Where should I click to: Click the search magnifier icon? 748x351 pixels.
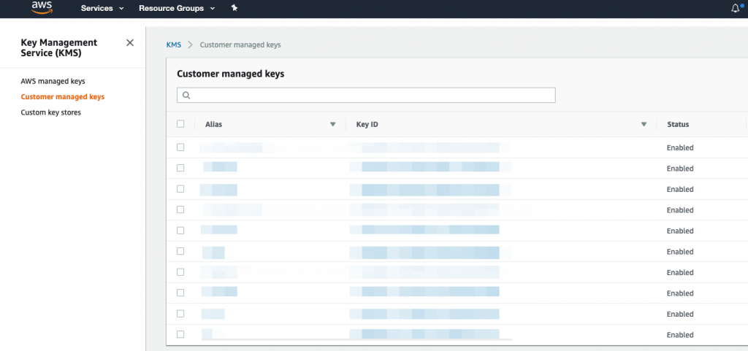point(186,96)
